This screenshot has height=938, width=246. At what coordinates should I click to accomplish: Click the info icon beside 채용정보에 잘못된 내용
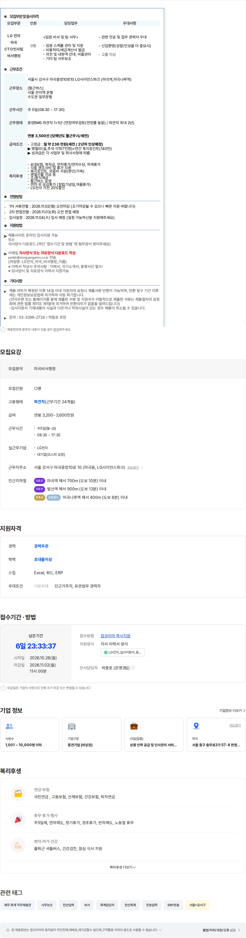coord(3,329)
